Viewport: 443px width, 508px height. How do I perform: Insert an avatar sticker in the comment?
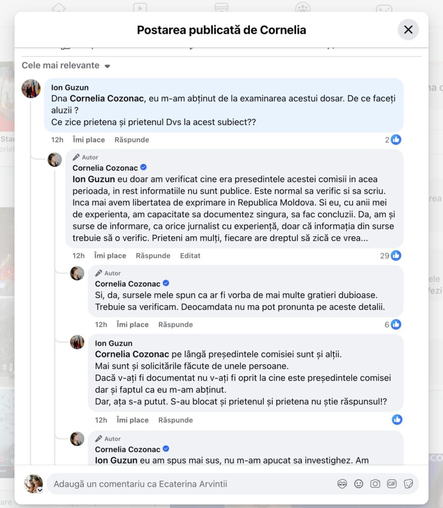342,484
